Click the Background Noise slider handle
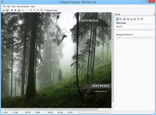 [x=119, y=38]
